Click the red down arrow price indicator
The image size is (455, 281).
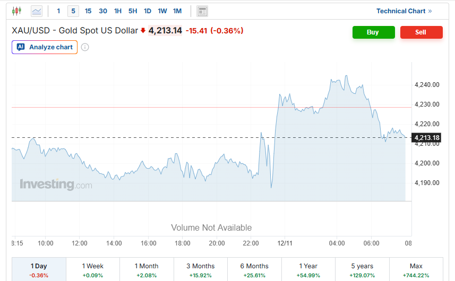click(143, 31)
